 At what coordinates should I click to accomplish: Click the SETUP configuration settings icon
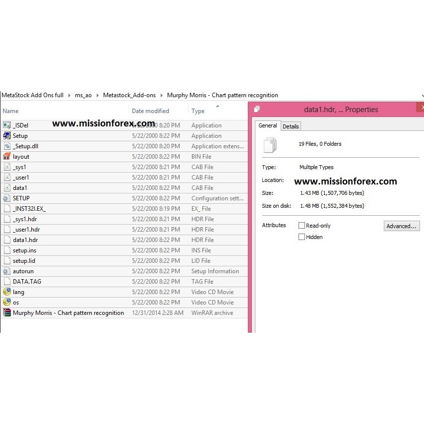7,198
